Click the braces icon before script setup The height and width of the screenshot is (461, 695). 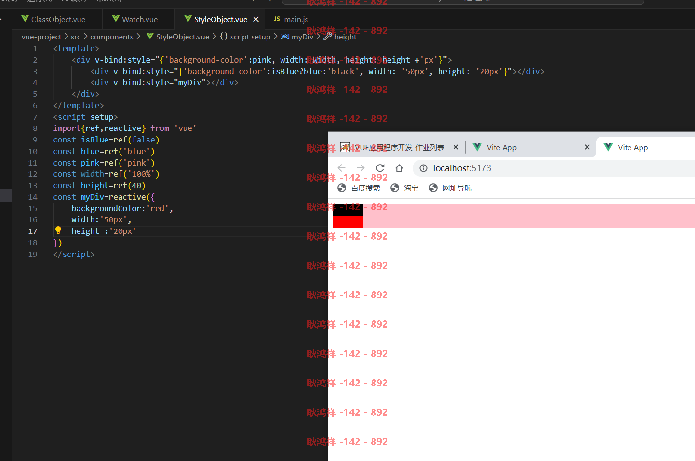coord(224,36)
